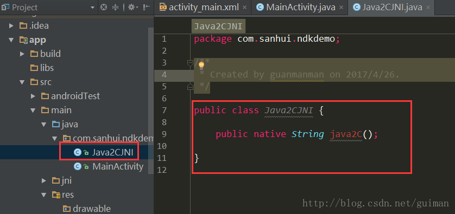Click the activity_main.xml file icon in tab
Screen dimensions: 455x214
click(163, 7)
